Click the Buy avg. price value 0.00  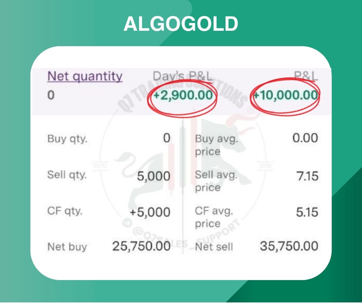305,139
